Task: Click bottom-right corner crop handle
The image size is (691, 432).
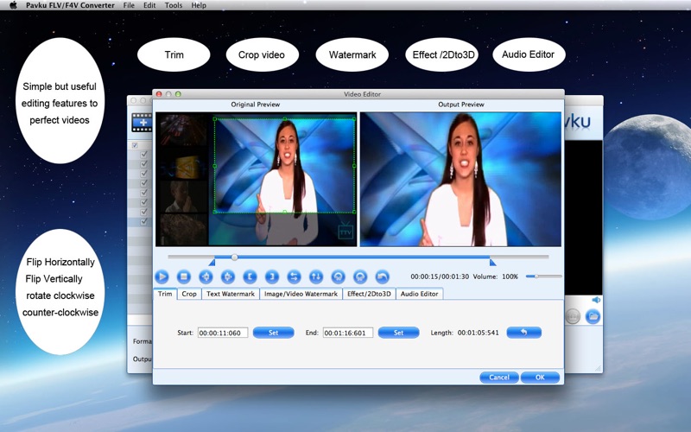Action: click(x=354, y=213)
